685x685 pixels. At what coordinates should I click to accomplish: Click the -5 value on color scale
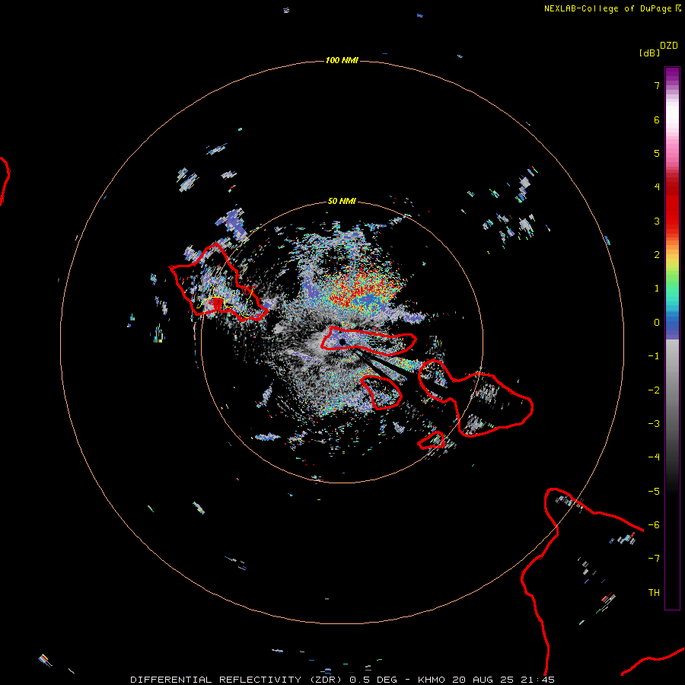654,492
